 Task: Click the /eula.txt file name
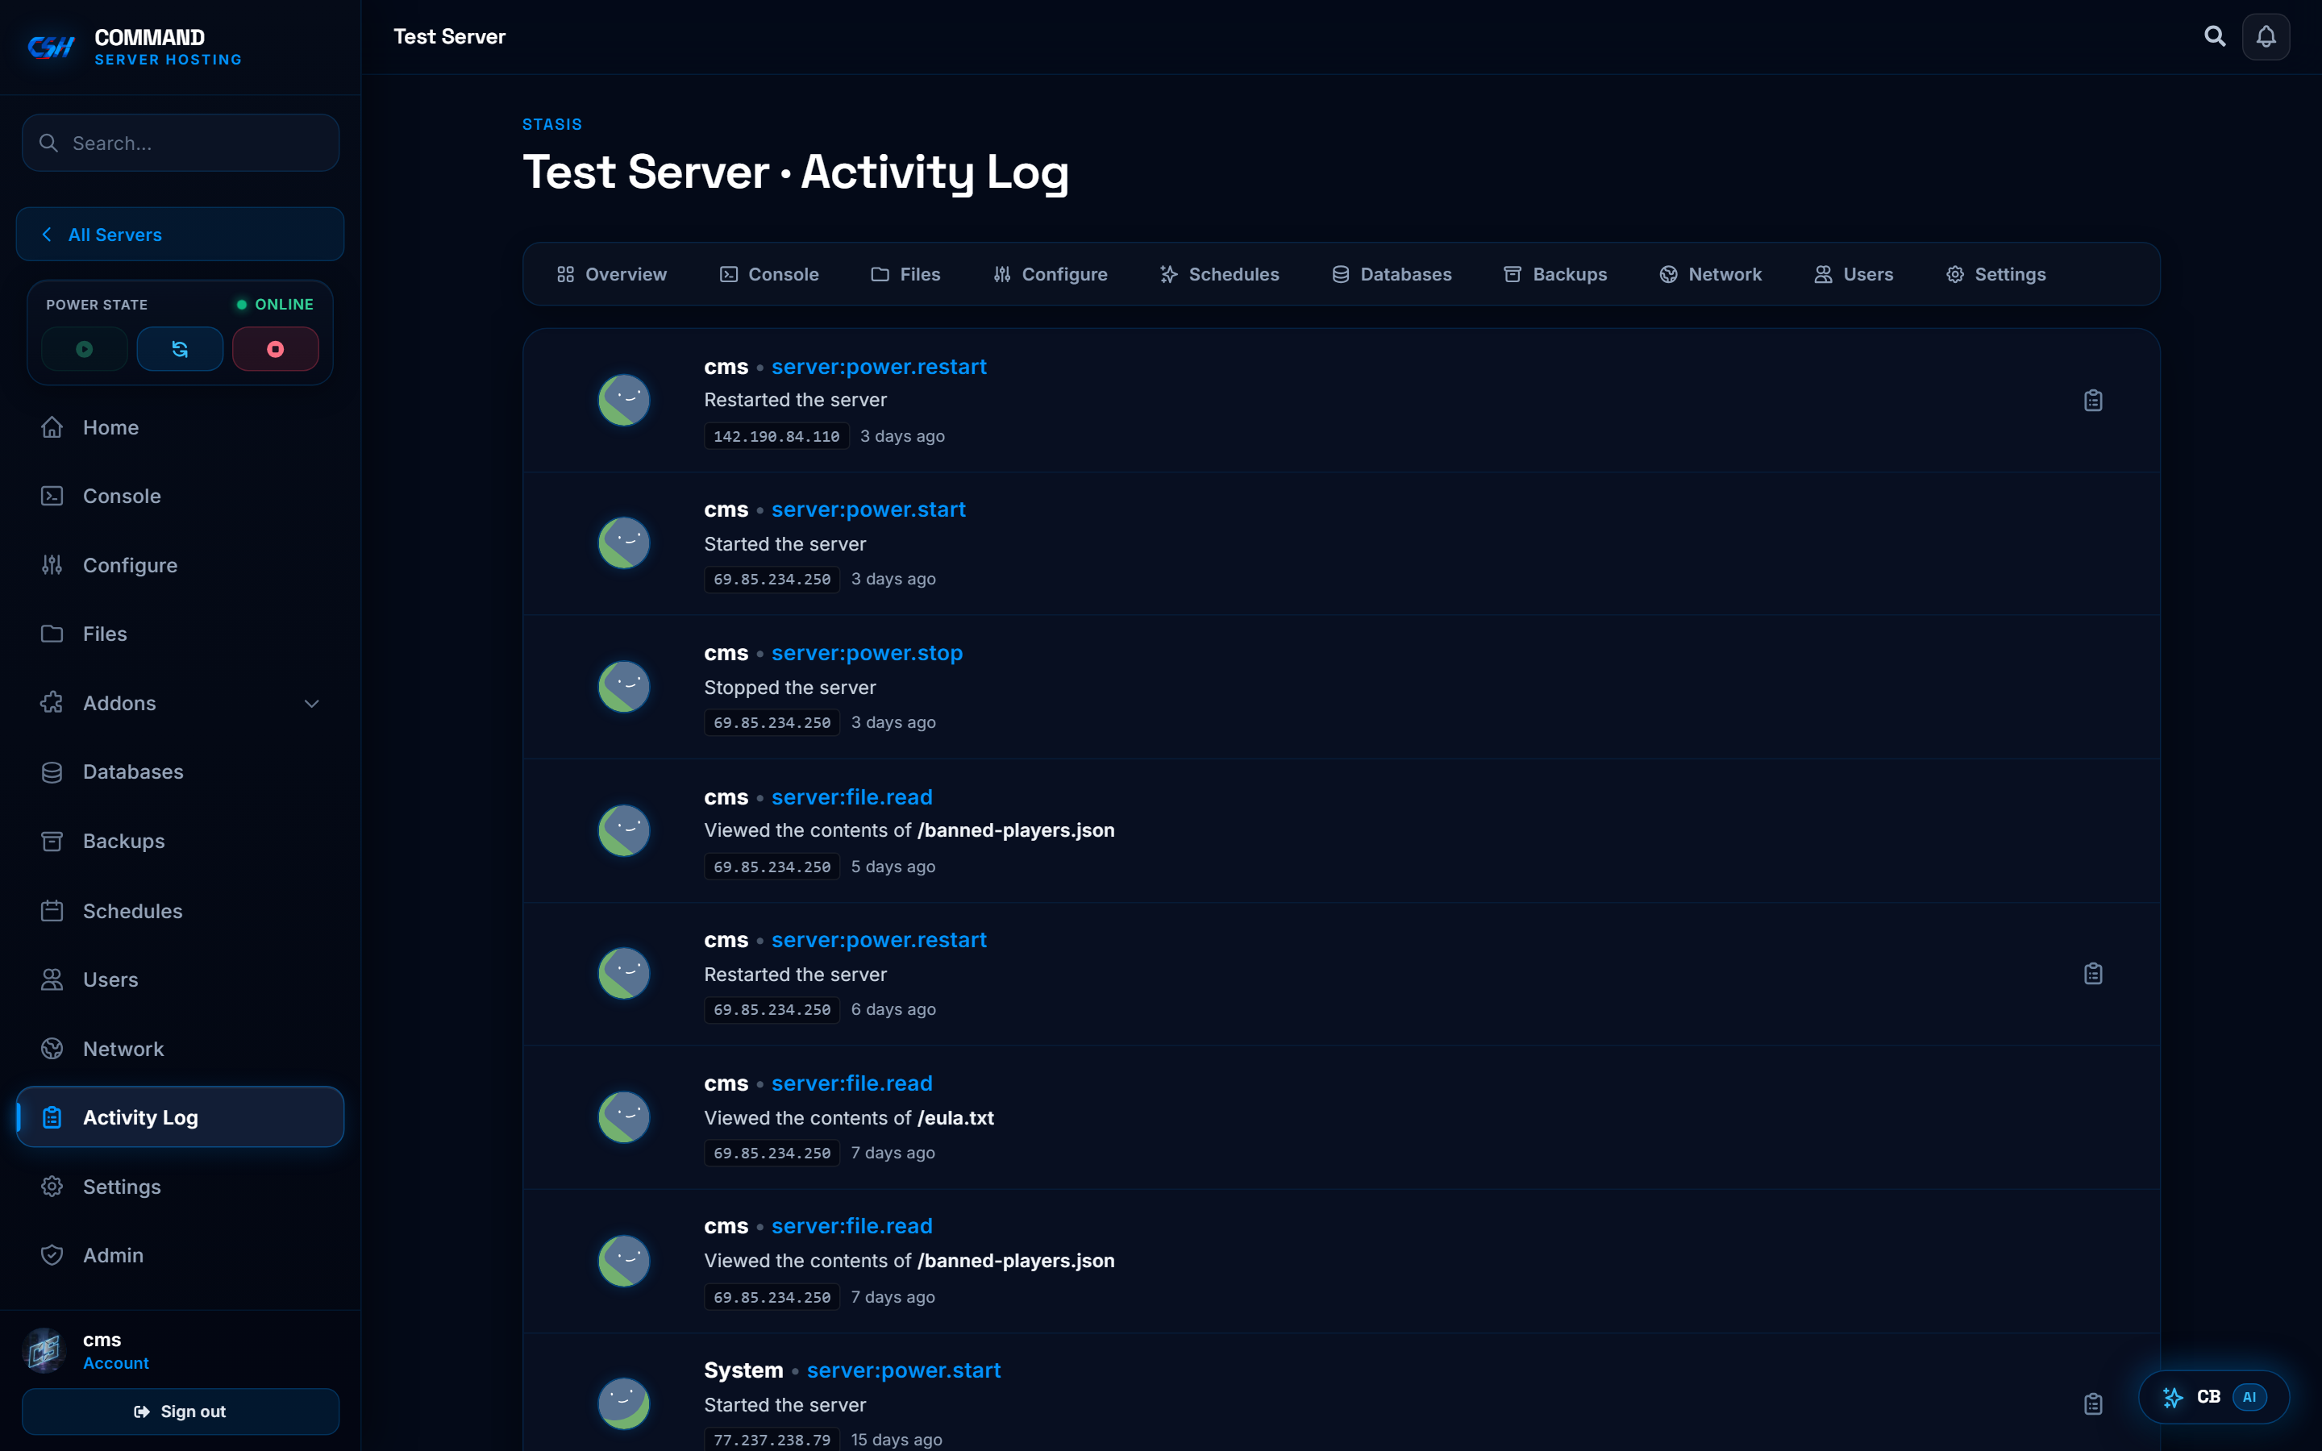pos(955,1118)
